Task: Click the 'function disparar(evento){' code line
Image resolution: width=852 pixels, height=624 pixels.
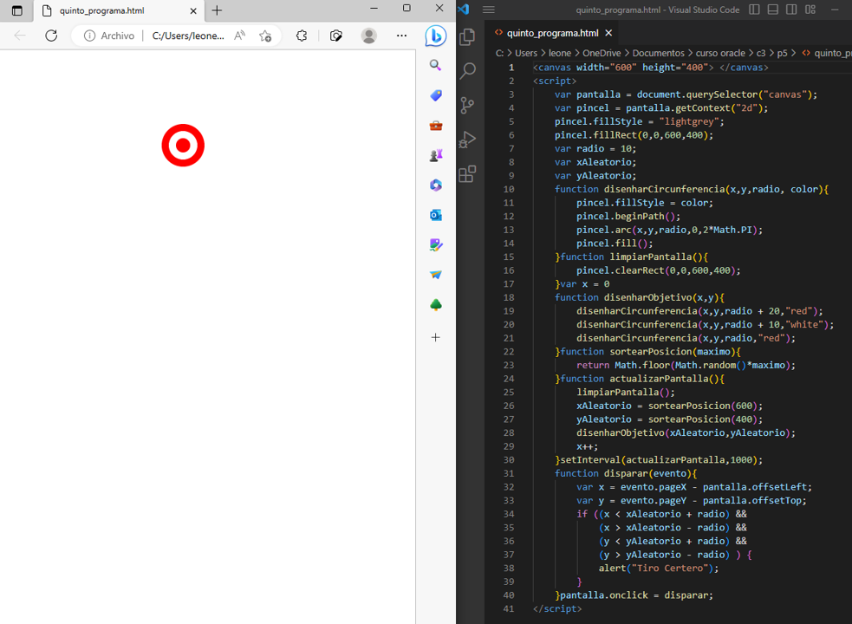Action: [626, 473]
